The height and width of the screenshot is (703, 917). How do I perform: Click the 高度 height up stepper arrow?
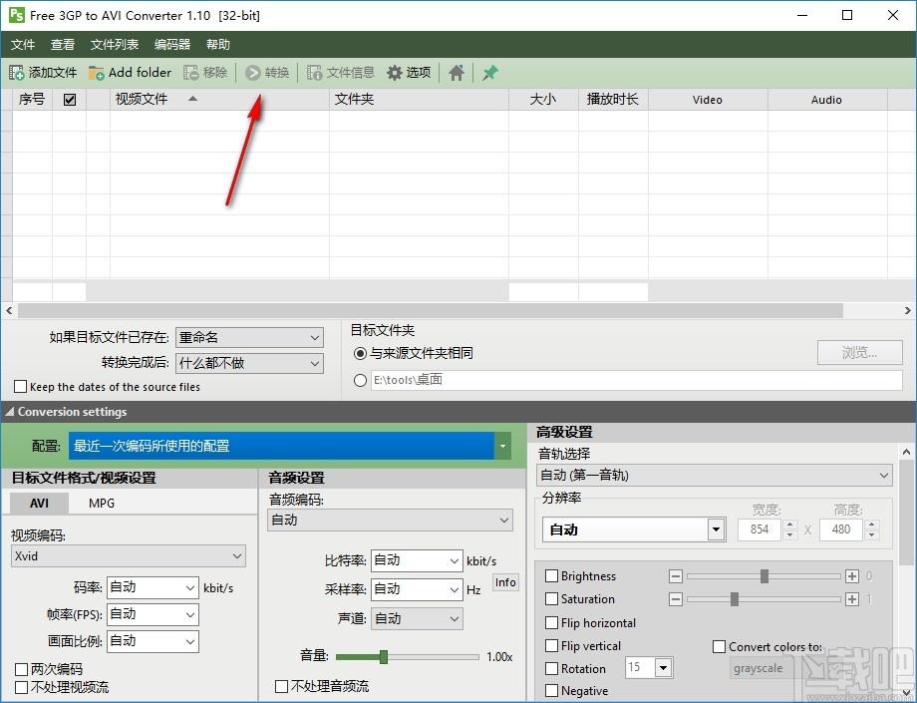[872, 525]
